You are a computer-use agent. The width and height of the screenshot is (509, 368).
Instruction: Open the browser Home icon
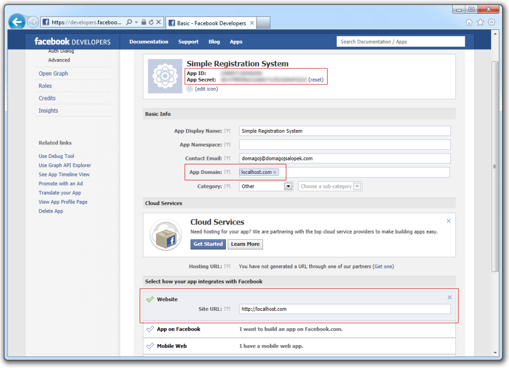click(x=469, y=22)
